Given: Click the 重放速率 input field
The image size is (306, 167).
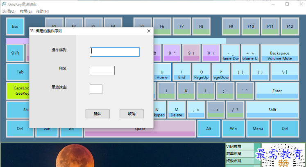Looking at the screenshot, I should [x=96, y=89].
